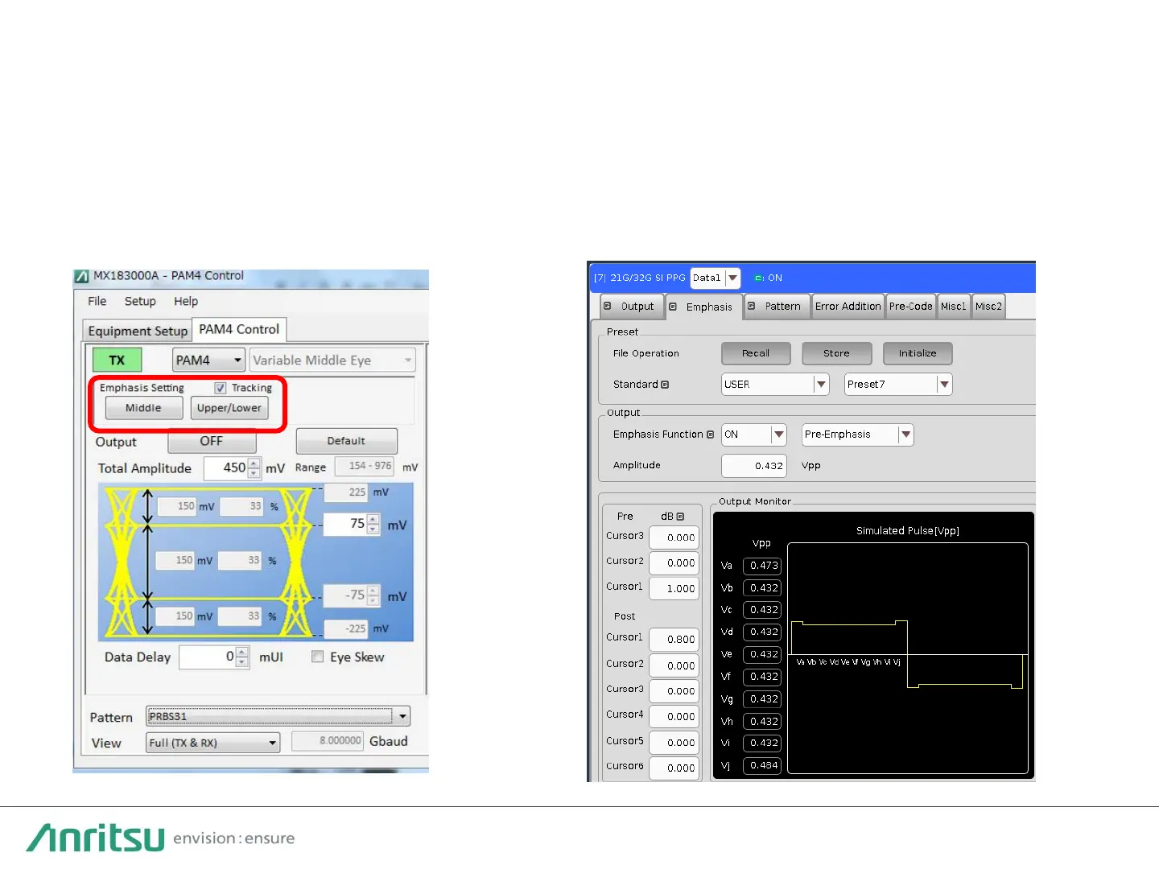This screenshot has height=869, width=1159.
Task: Open the PAM4 modulation dropdown
Action: point(208,360)
